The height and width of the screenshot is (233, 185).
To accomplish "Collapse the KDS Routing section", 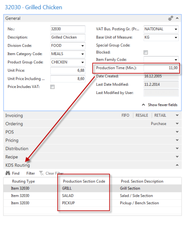I will [x=177, y=165].
